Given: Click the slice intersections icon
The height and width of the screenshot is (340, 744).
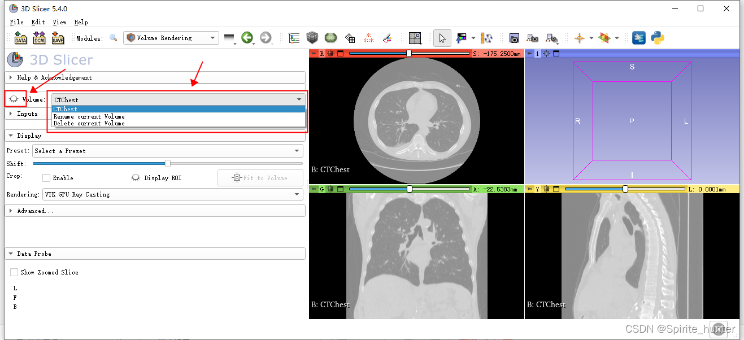Looking at the screenshot, I should coord(604,38).
